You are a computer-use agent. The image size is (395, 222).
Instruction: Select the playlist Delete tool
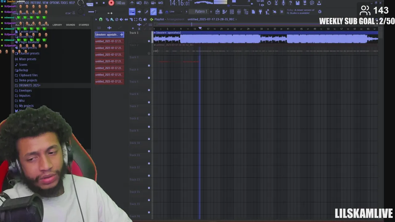coord(117,19)
